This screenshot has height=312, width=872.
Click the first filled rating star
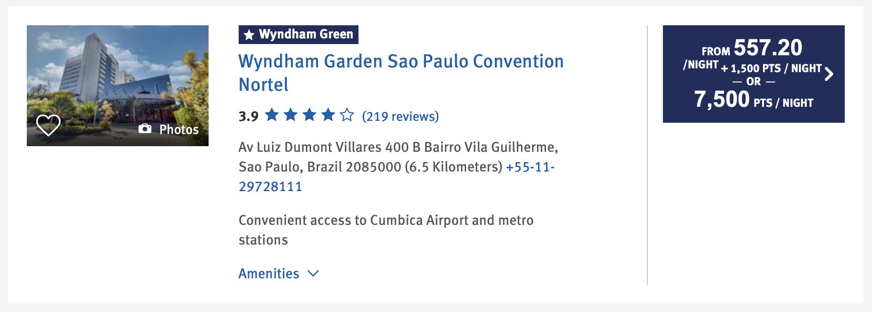(272, 115)
